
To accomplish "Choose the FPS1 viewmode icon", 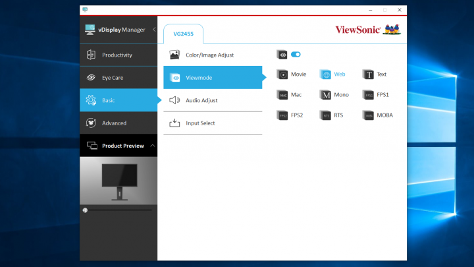I will click(368, 95).
